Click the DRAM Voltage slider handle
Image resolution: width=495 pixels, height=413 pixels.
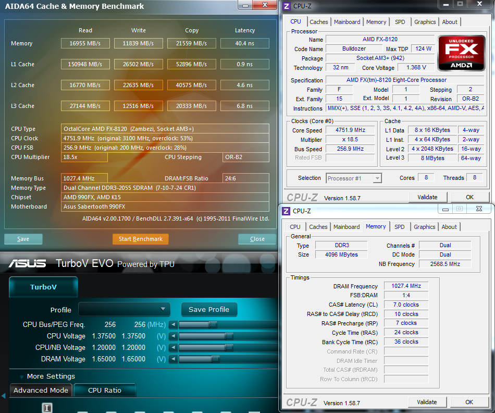(x=215, y=359)
